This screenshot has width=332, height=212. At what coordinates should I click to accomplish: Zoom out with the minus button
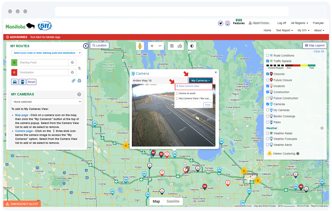pos(160,46)
